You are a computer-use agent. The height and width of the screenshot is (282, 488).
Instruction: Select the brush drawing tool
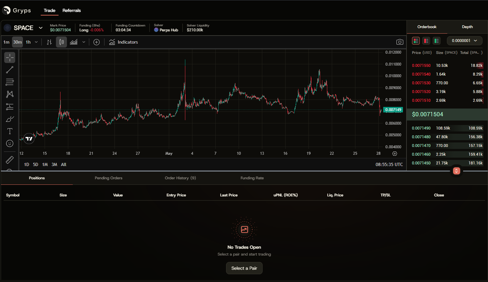click(x=10, y=119)
